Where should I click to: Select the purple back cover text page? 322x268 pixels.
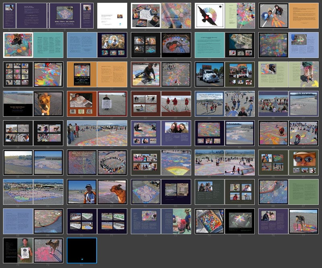tap(31, 16)
